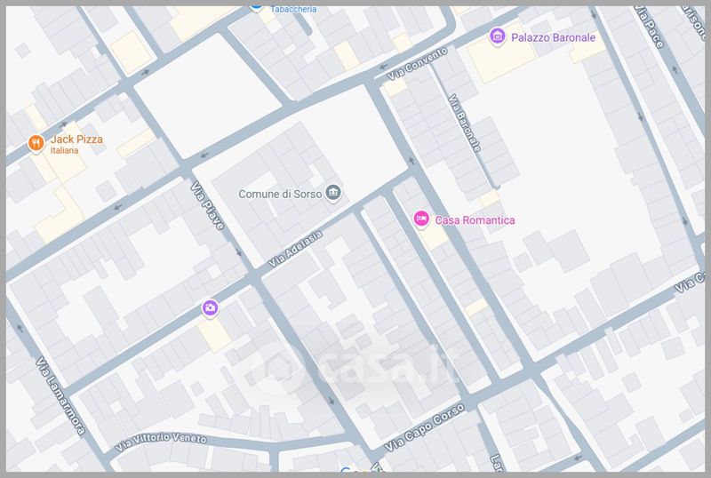
Task: Open the Casa Romantica lodging marker
Action: 421,219
